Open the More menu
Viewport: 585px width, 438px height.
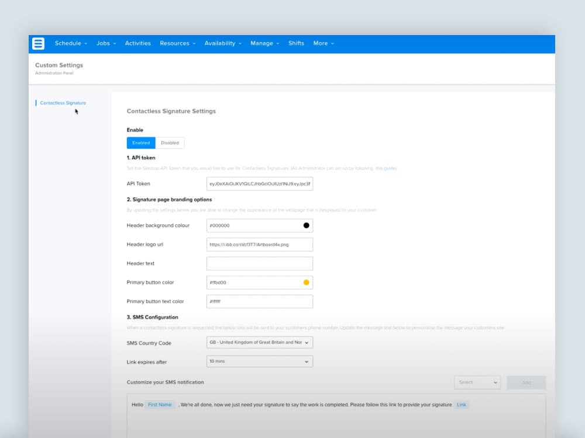click(324, 44)
